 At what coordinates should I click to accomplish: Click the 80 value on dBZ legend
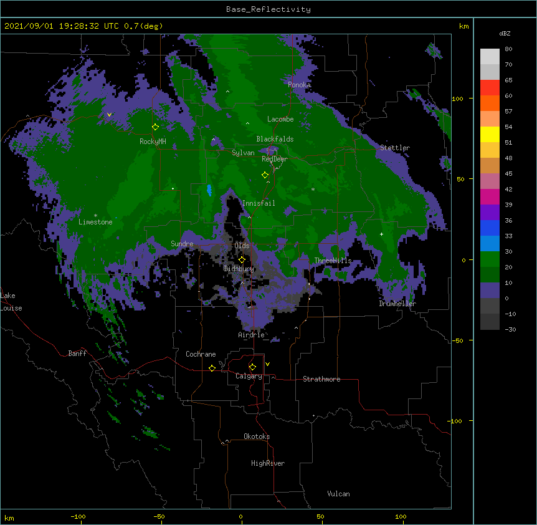(508, 49)
